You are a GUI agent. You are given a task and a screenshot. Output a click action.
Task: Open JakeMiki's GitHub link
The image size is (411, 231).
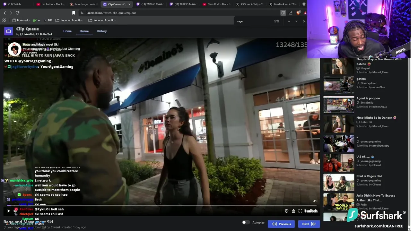click(x=27, y=34)
